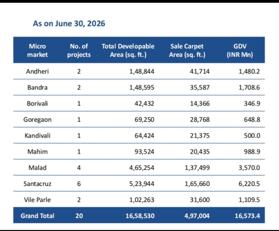Screen dimensions: 279x231
Task: Select Mahim carpet area 20,435
Action: click(x=200, y=152)
